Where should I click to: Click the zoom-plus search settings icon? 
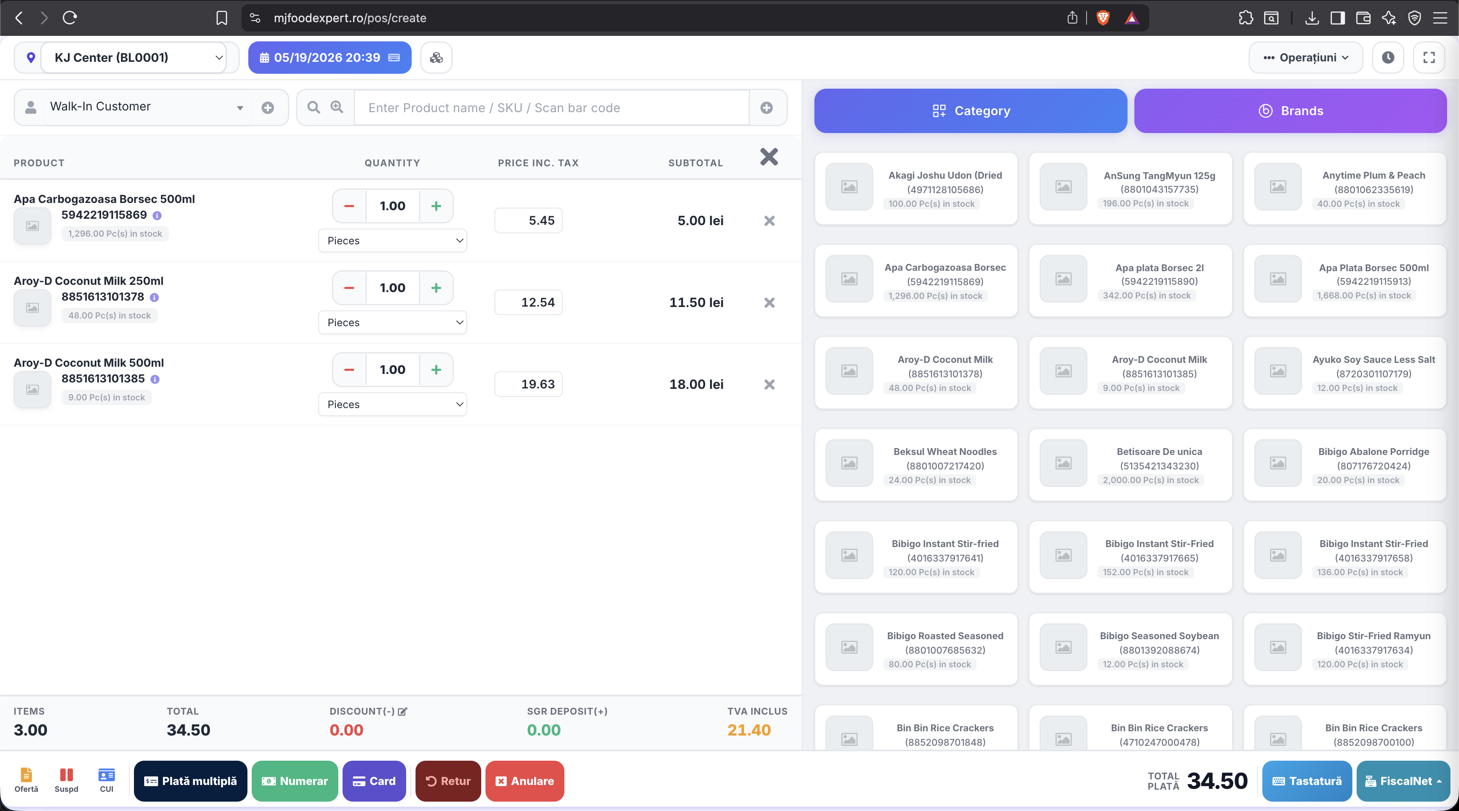(x=337, y=107)
